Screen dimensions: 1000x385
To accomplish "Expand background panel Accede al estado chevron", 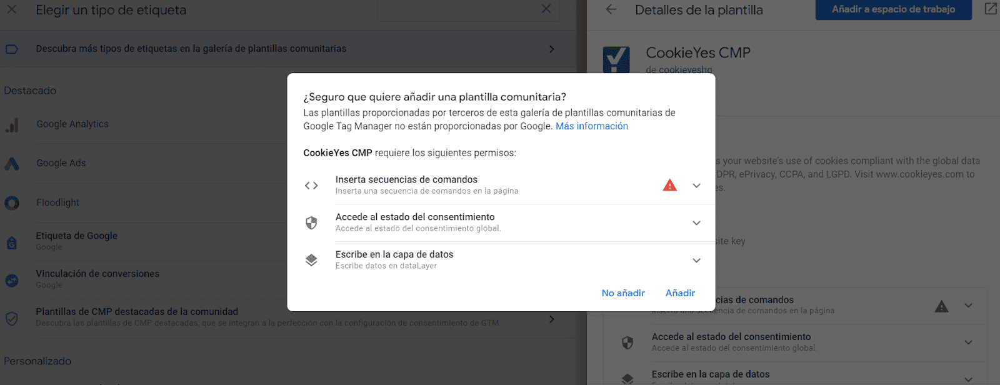I will click(x=968, y=342).
